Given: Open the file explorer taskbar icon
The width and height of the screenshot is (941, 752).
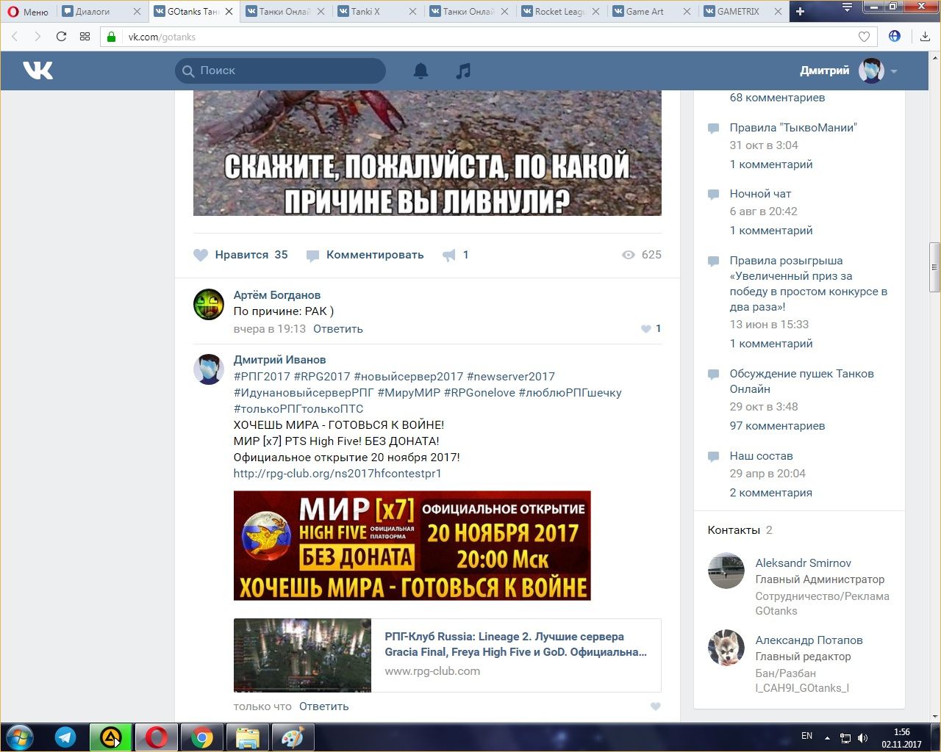Looking at the screenshot, I should pos(248,737).
